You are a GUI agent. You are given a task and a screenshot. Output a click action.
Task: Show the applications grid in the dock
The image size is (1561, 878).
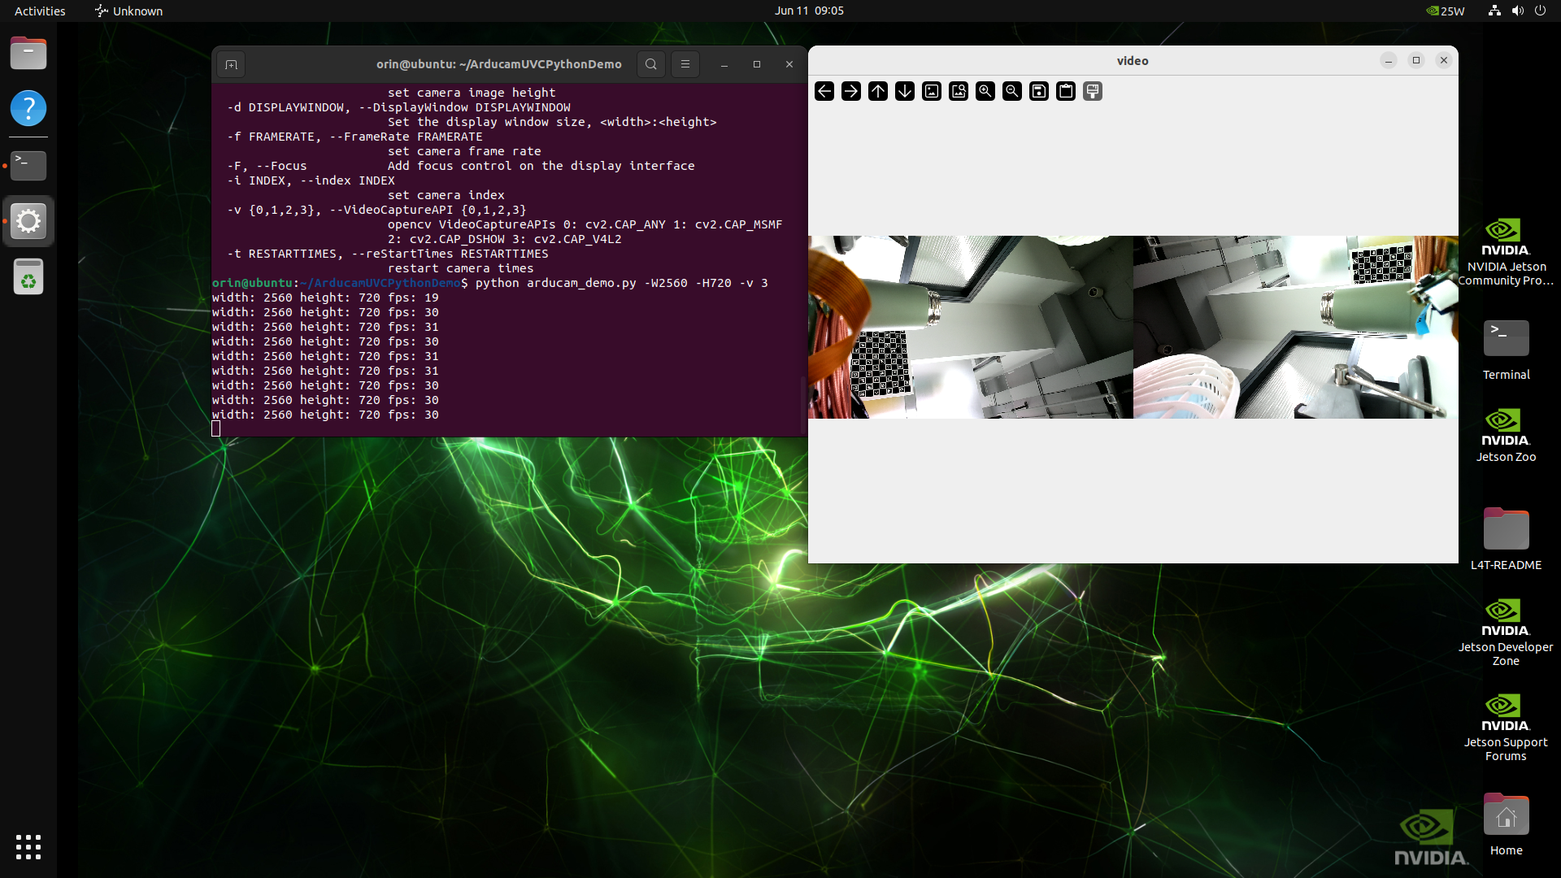(x=28, y=847)
